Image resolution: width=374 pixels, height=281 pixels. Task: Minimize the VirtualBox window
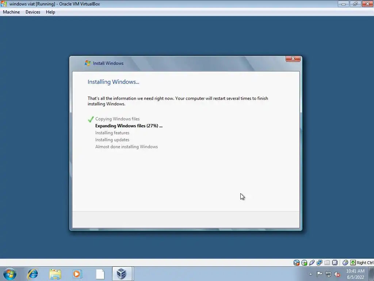(343, 4)
